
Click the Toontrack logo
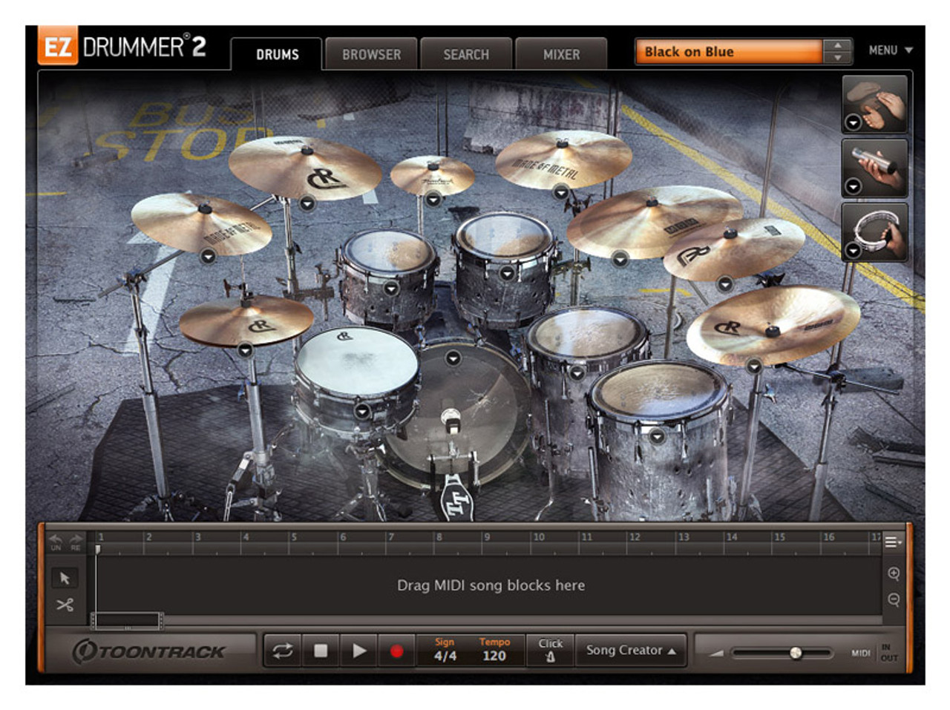click(149, 651)
